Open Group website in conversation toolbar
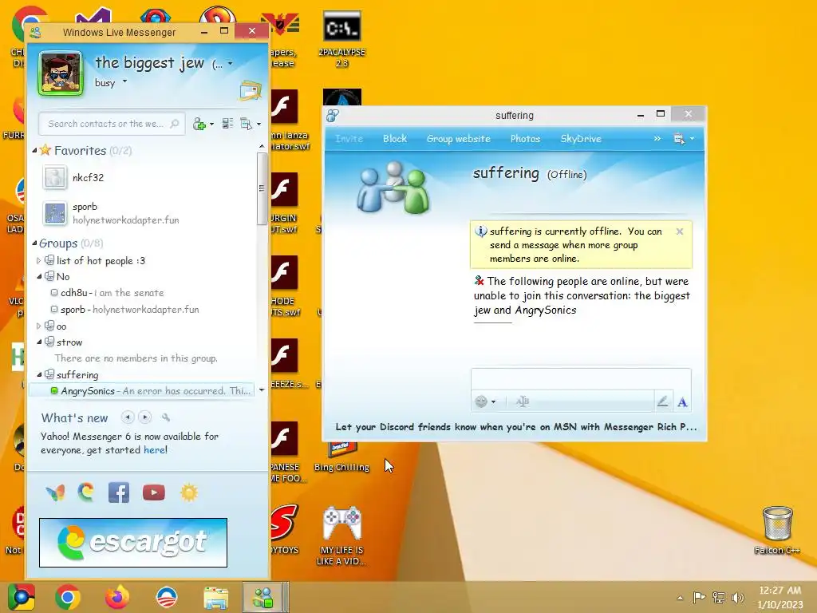 click(x=459, y=139)
